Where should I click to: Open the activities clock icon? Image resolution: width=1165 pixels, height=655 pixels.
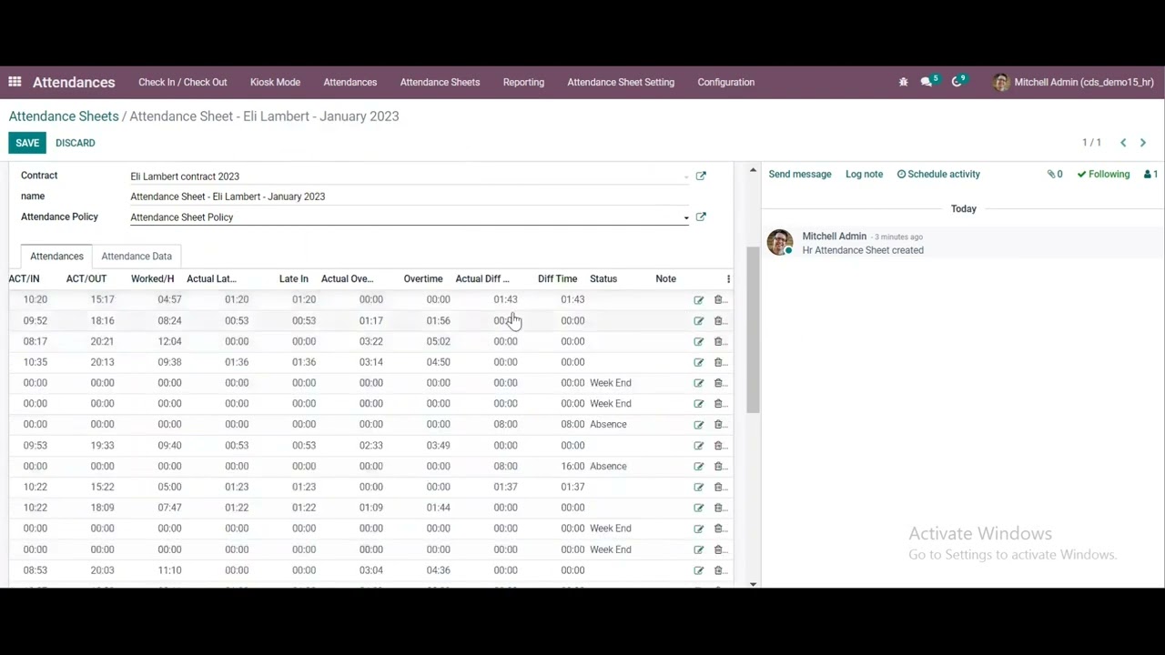tap(958, 82)
